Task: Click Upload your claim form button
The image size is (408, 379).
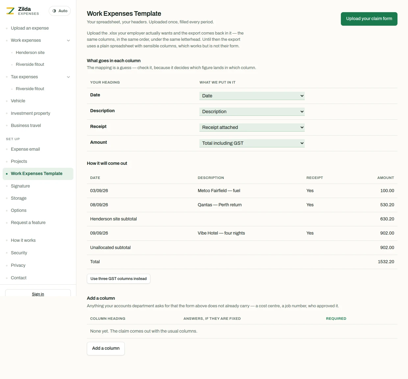Action: pyautogui.click(x=369, y=19)
